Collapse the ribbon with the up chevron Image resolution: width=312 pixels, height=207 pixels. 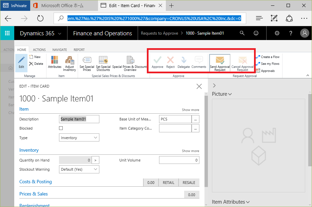[308, 75]
